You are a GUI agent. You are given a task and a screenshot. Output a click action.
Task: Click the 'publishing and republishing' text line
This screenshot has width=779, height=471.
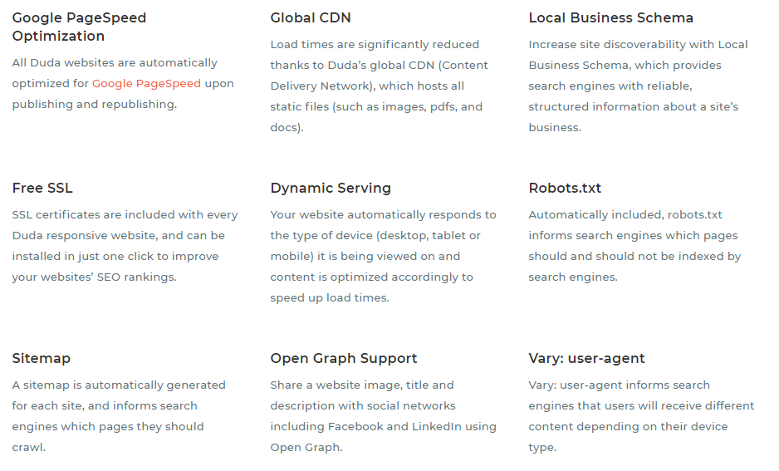95,105
